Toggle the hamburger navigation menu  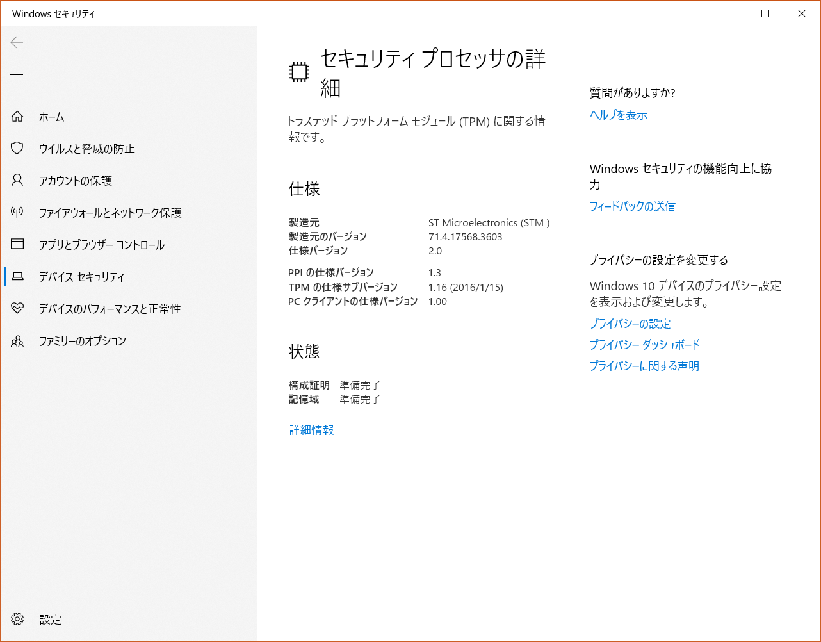pos(17,78)
